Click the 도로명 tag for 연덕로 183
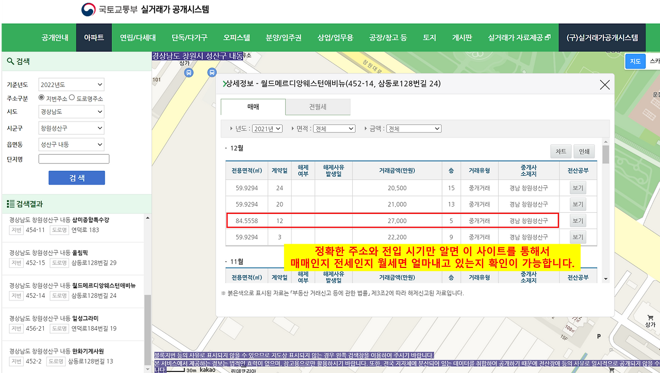This screenshot has width=660, height=373. pos(59,230)
